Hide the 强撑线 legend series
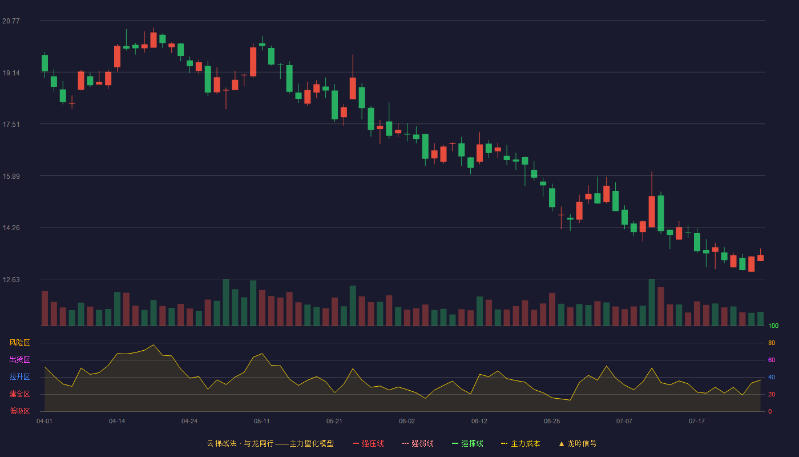 tap(467, 443)
